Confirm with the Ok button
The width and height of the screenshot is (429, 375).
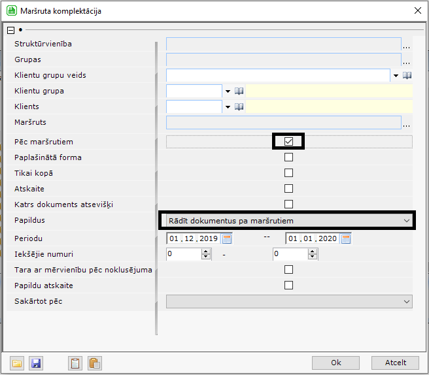pyautogui.click(x=335, y=363)
